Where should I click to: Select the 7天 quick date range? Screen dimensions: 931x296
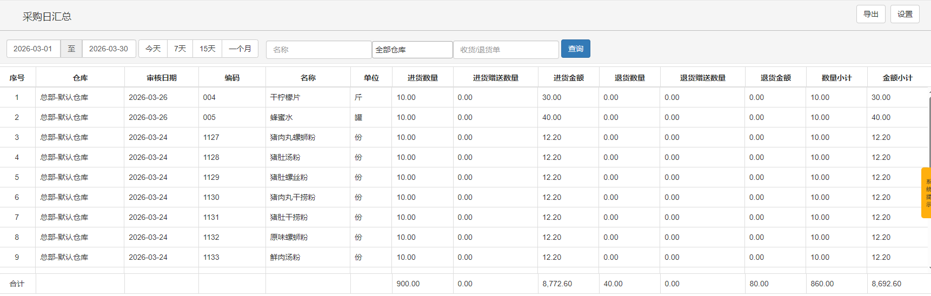point(180,49)
